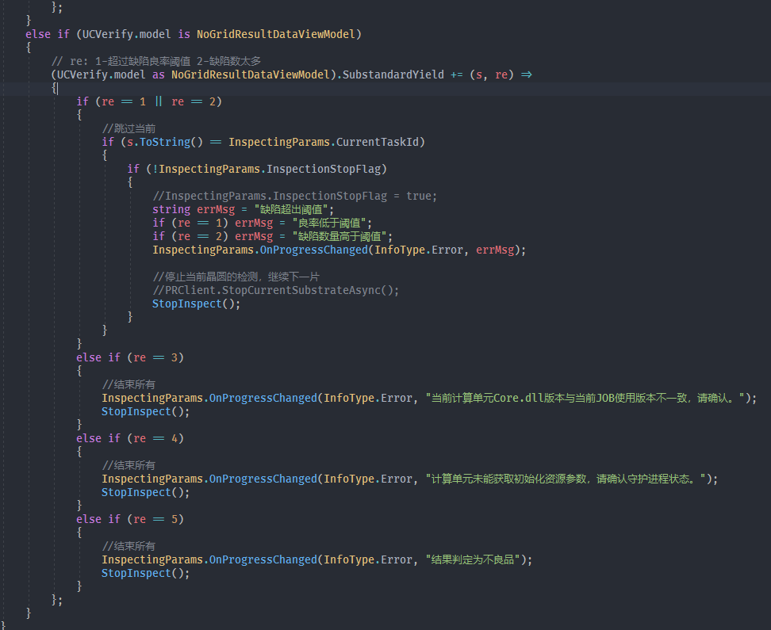Screen dimensions: 771x630
Task: Click the comment "//停止当前晶圆的检测，继续下一片"
Action: (236, 277)
